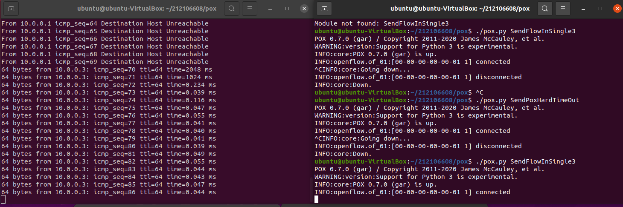Close the right terminal window

(617, 9)
